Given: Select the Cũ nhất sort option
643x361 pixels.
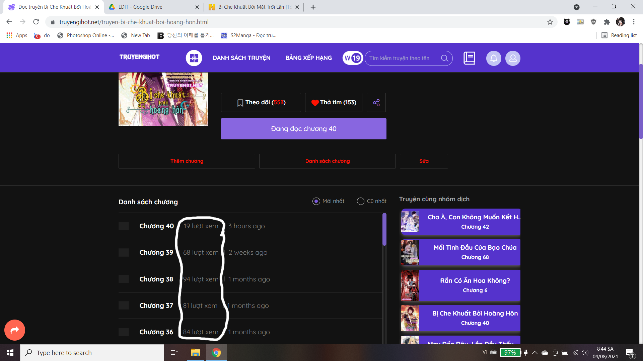Looking at the screenshot, I should (361, 201).
